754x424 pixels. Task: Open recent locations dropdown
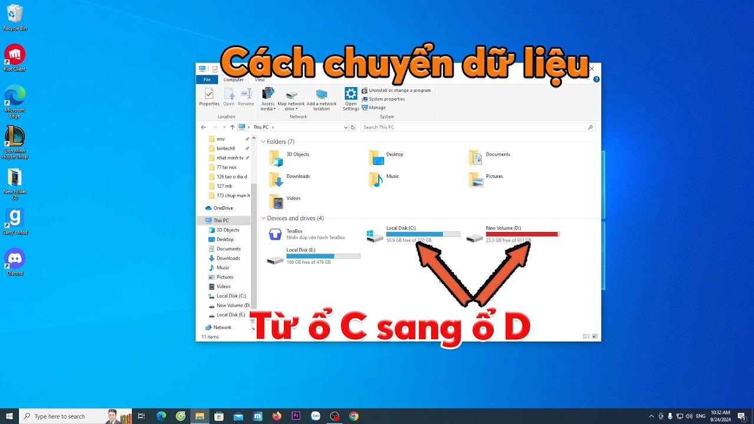(x=224, y=127)
